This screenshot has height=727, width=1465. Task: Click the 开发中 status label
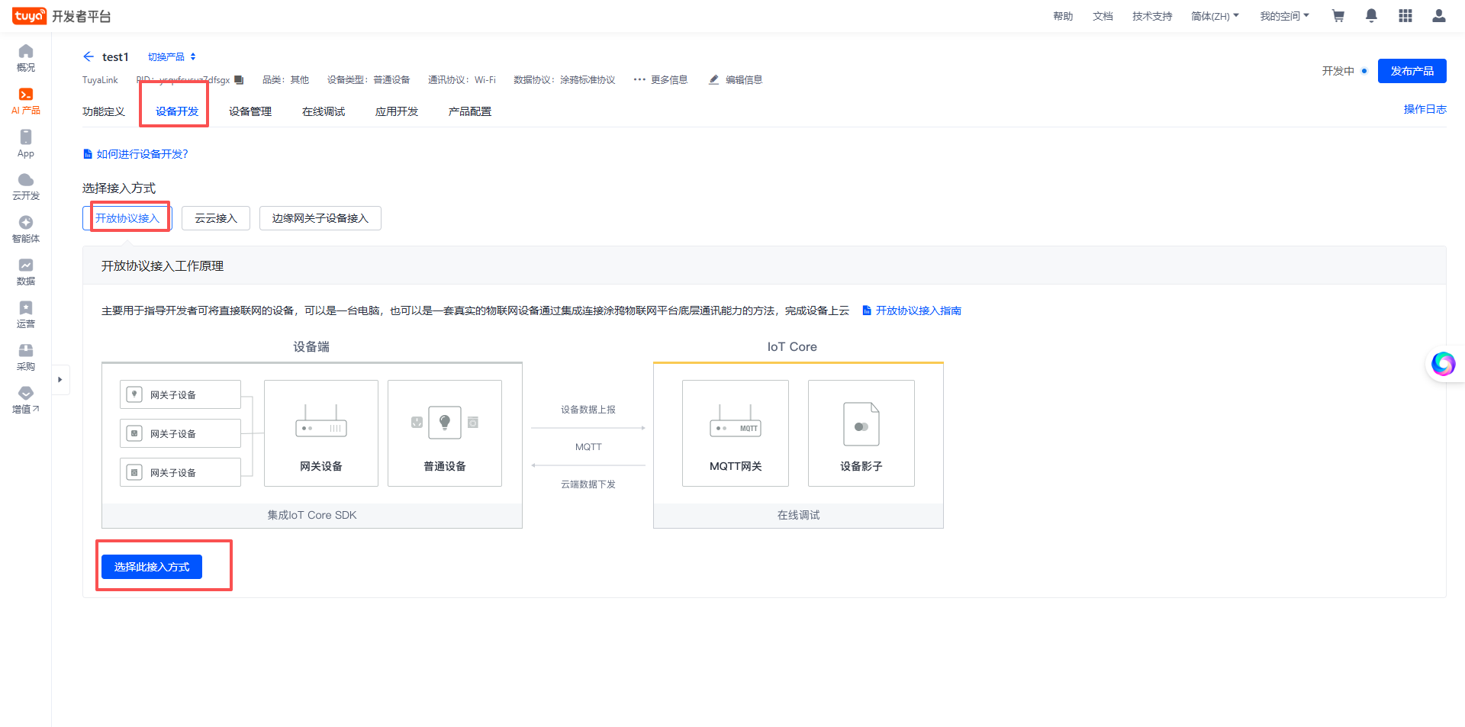pos(1338,71)
